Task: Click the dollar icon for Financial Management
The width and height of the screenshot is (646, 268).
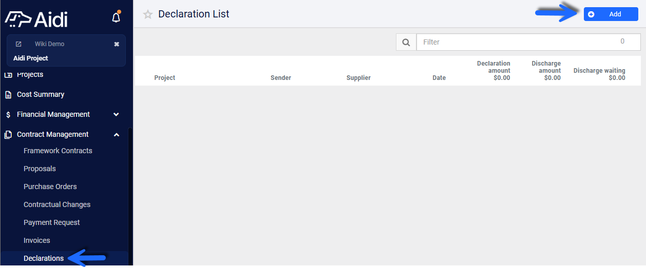Action: [8, 115]
